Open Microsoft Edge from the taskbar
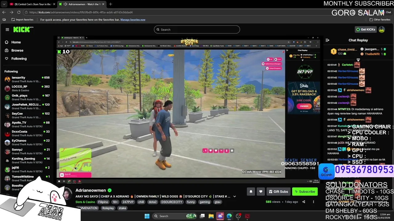The width and height of the screenshot is (394, 221). point(229,216)
